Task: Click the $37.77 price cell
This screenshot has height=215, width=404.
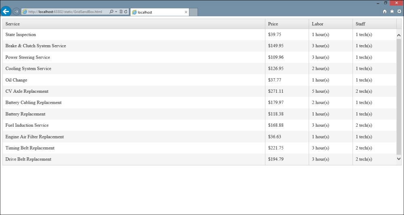Action: tap(287, 80)
